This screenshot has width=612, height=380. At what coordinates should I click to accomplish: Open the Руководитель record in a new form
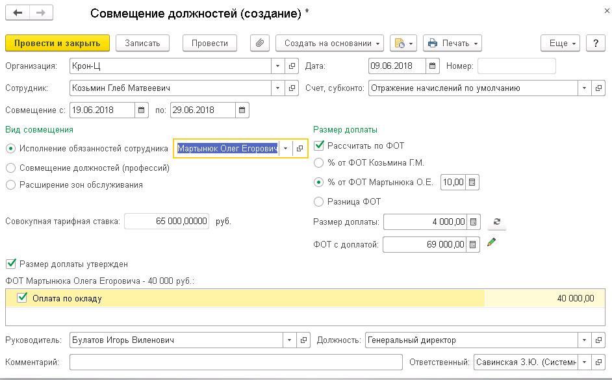point(303,340)
